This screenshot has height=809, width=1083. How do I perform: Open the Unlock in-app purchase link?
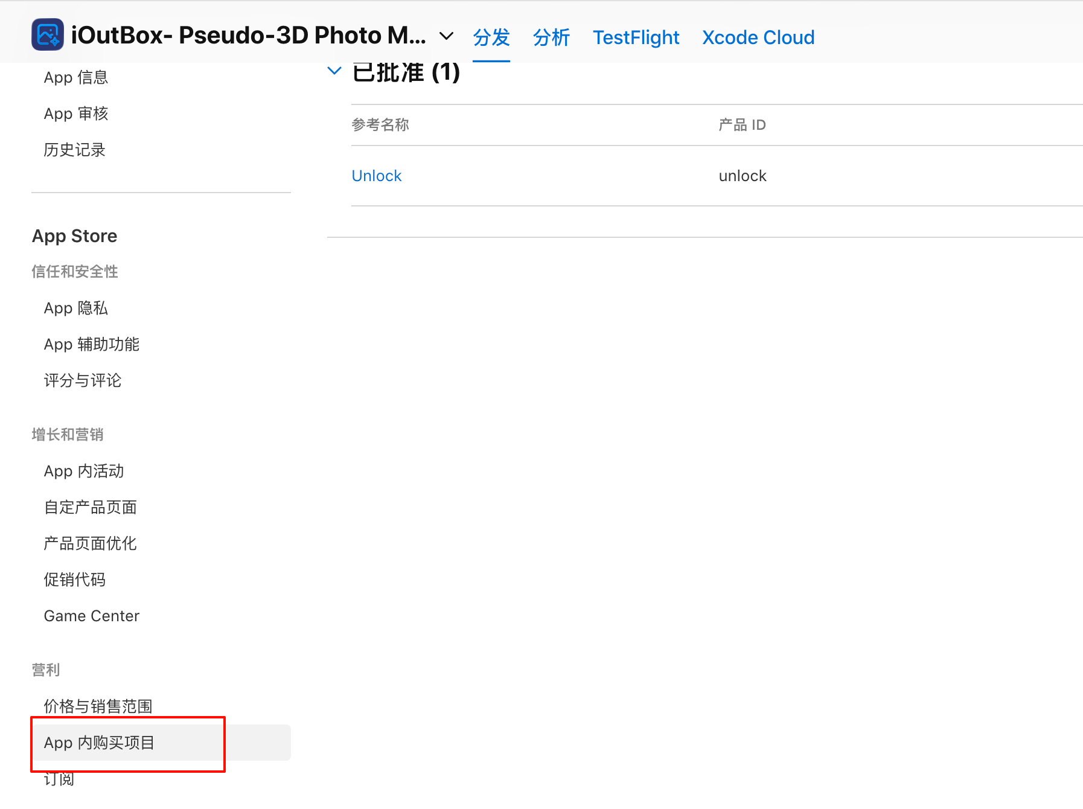pos(376,176)
